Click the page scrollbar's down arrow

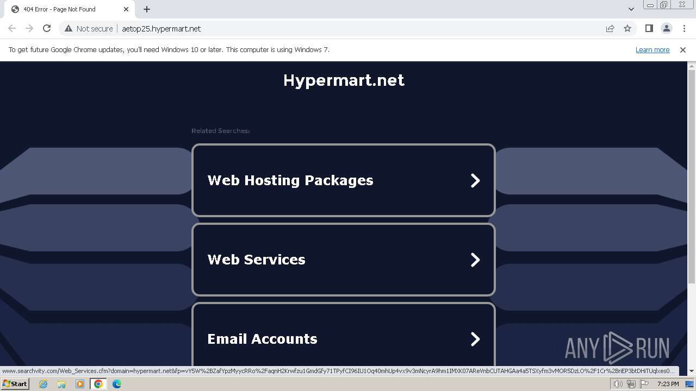coord(692,371)
